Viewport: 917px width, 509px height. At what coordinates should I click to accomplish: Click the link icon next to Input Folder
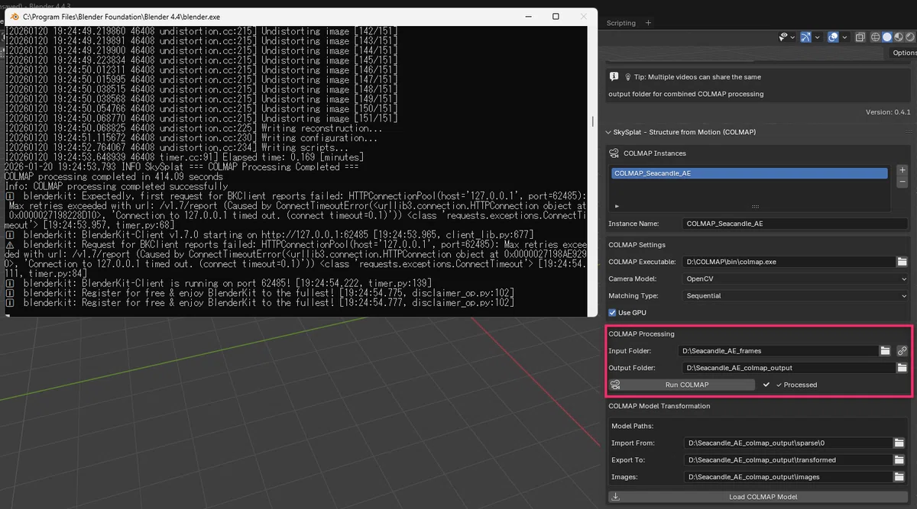[x=902, y=351]
